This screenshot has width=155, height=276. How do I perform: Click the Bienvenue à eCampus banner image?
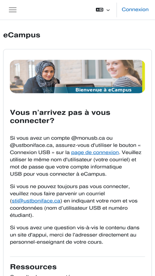(x=77, y=77)
